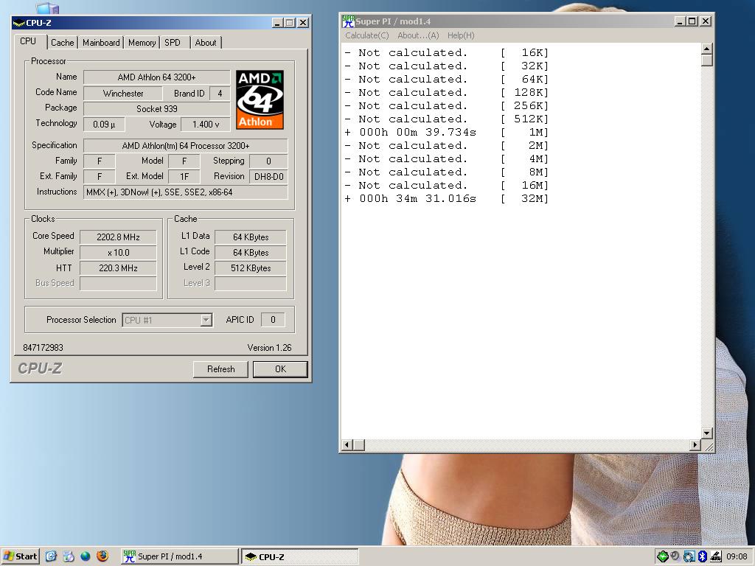Click the green diamond tray icon
This screenshot has height=566, width=755.
[x=663, y=556]
